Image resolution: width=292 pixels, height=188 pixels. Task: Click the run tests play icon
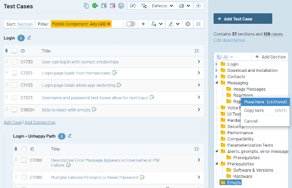198,6
